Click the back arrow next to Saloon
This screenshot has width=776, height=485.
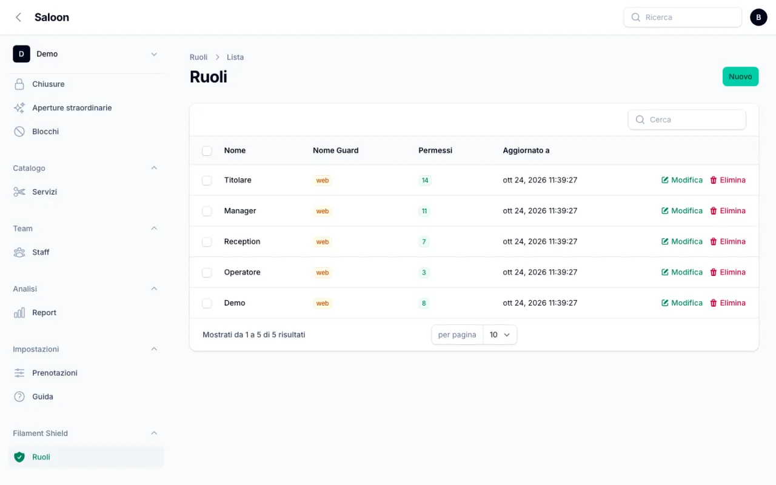click(x=18, y=18)
